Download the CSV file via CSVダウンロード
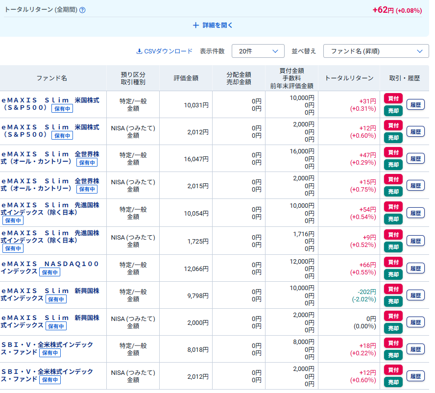The image size is (435, 393). [164, 51]
